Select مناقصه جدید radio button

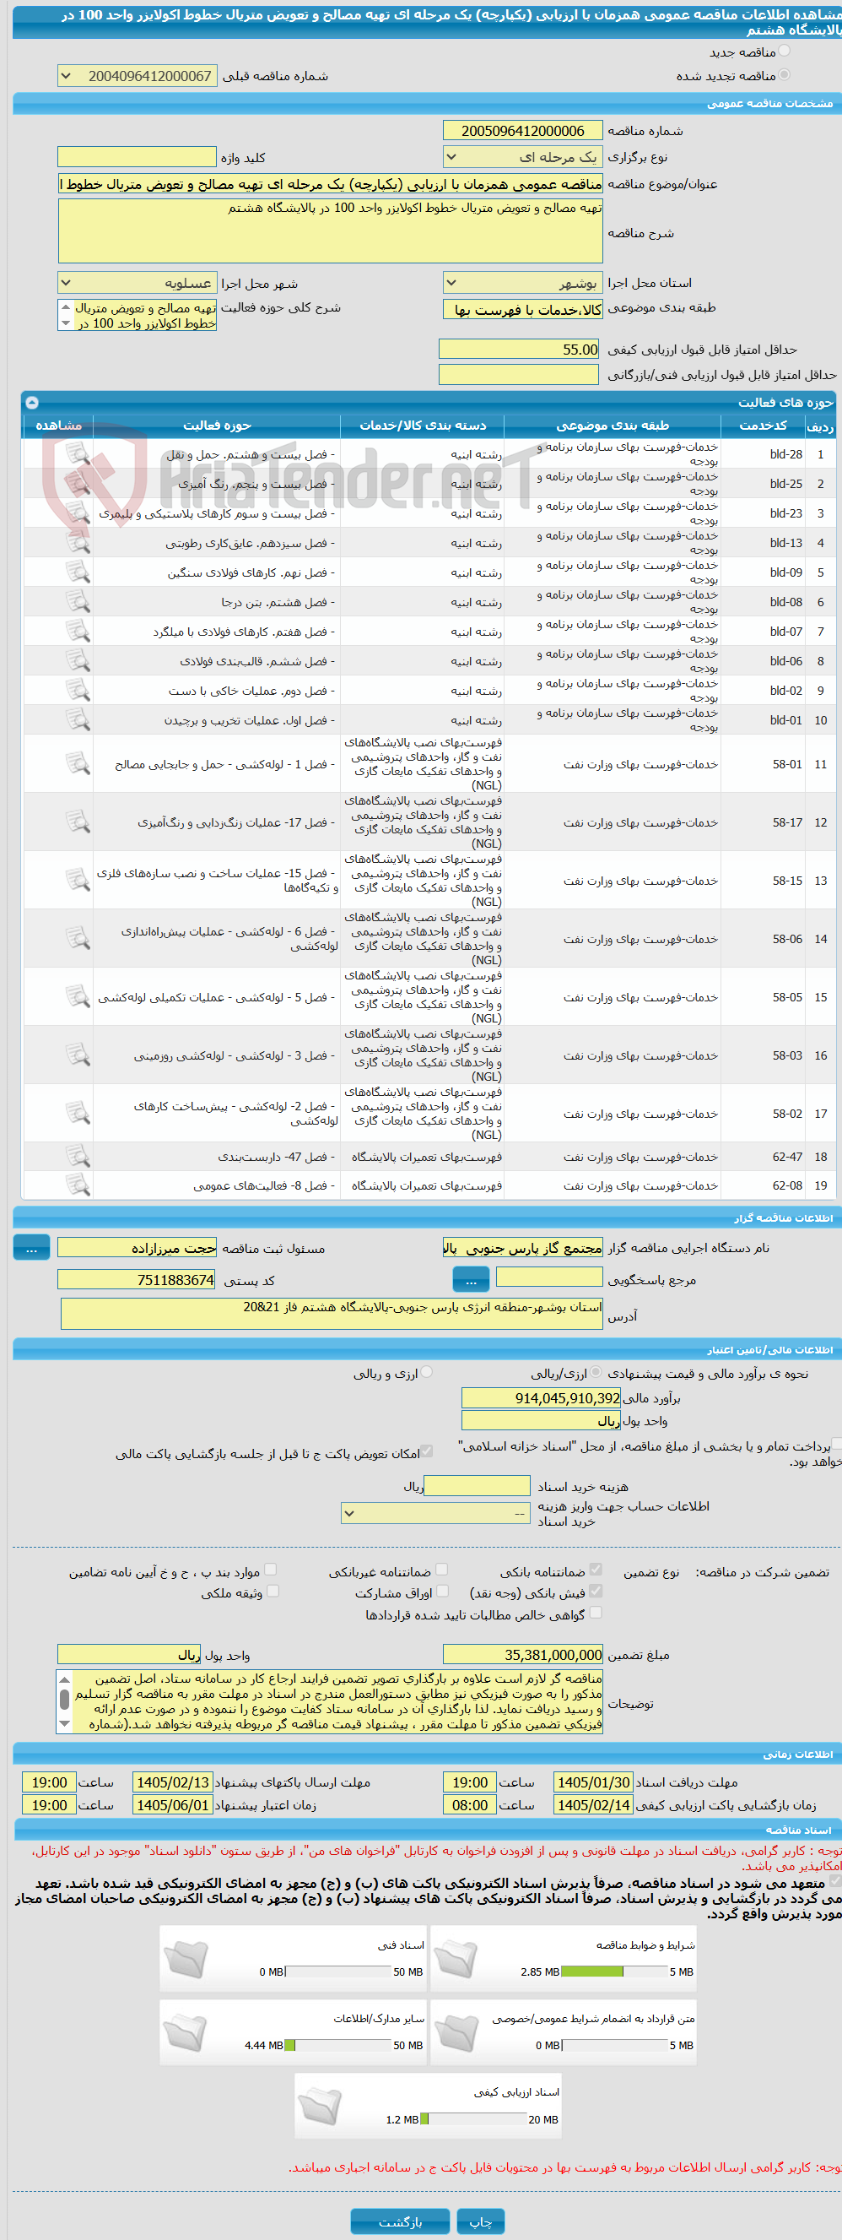tap(785, 52)
